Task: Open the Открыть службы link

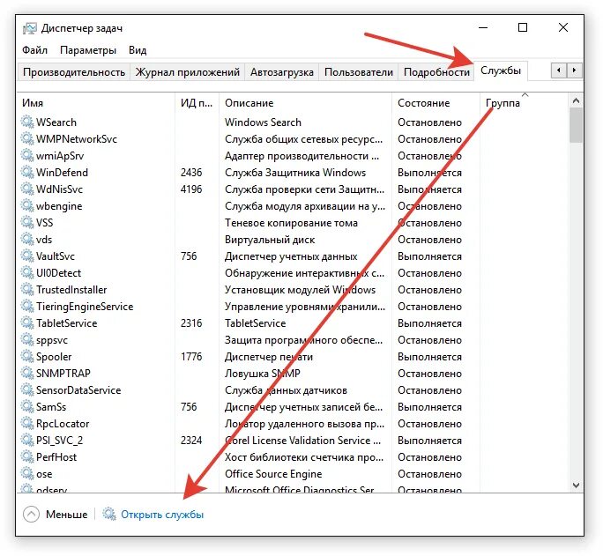Action: [162, 515]
